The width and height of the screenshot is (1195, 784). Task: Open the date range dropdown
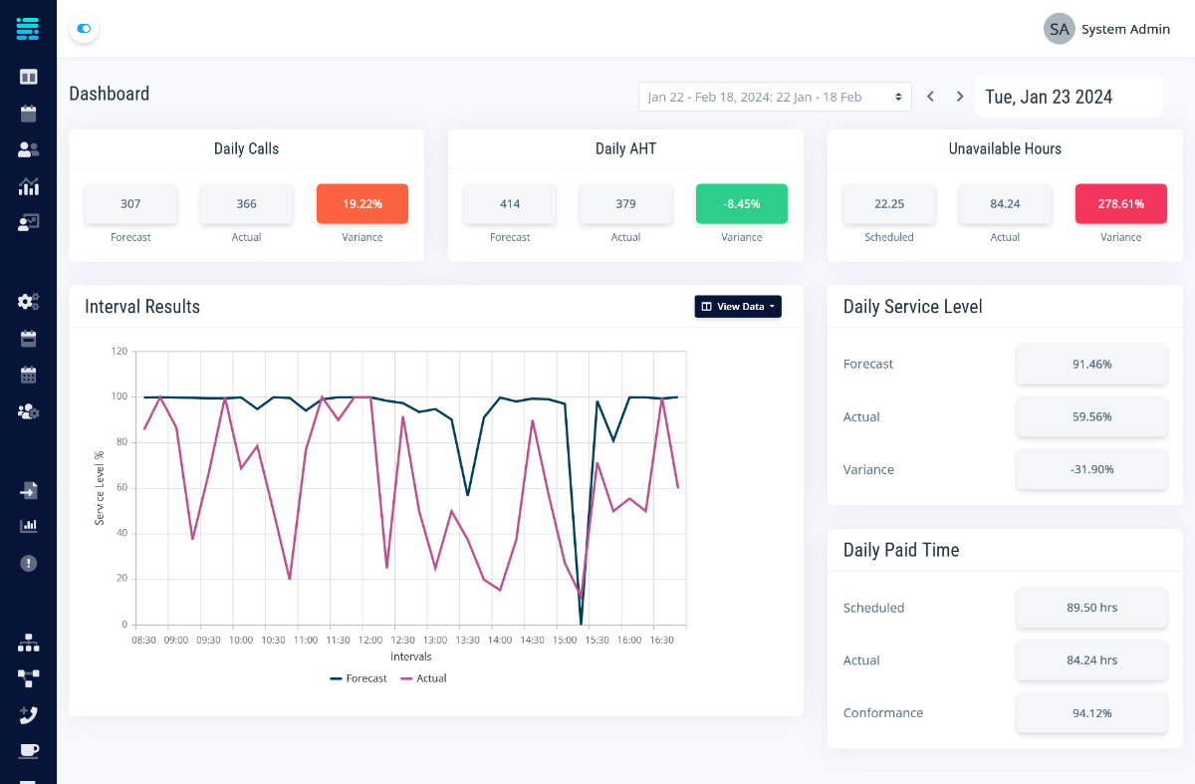775,96
